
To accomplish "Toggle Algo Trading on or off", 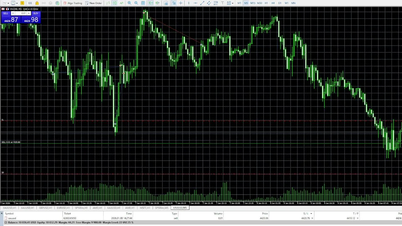I will click(73, 3).
